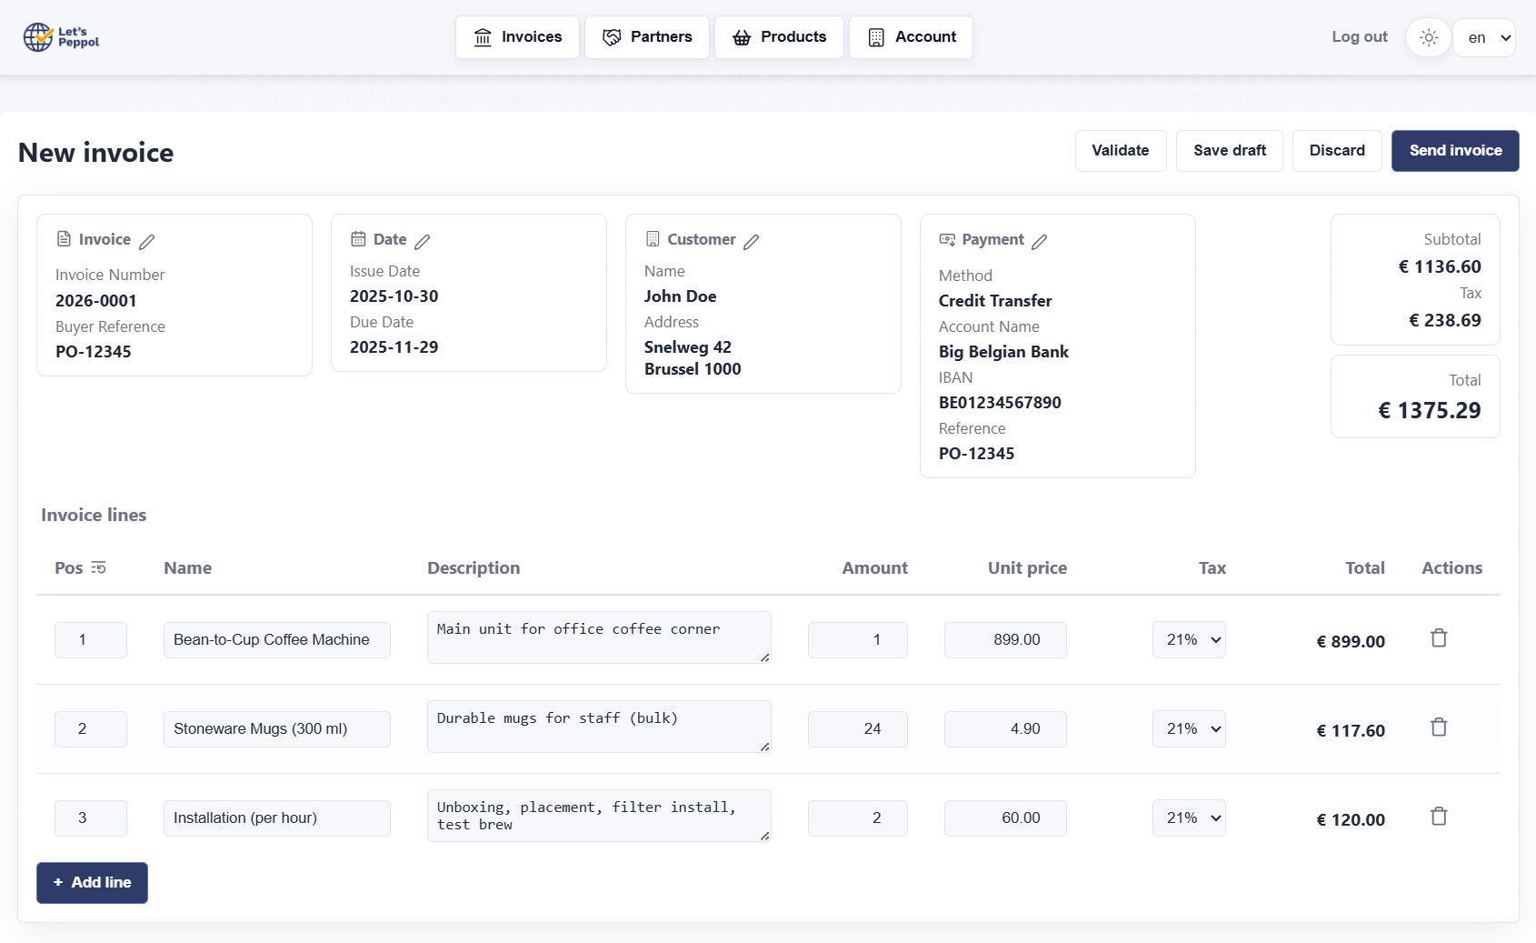The image size is (1536, 943).
Task: Remove the Stoneware Mugs invoice line
Action: (1439, 727)
